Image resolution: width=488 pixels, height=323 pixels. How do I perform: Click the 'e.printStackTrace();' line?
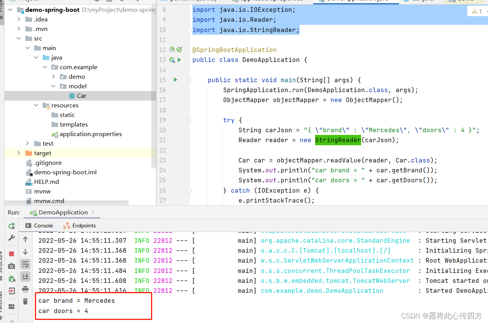(x=276, y=200)
